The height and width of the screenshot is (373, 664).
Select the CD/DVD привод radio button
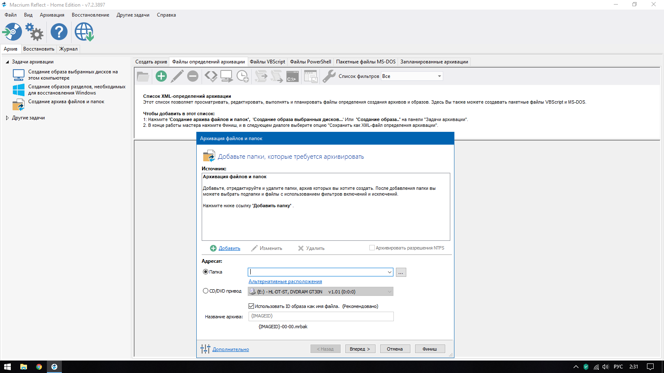point(205,291)
